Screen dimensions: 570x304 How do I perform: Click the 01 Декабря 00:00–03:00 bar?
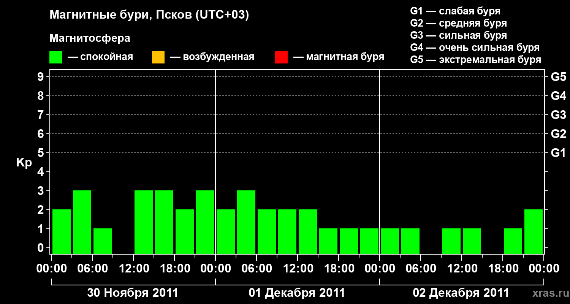226,231
